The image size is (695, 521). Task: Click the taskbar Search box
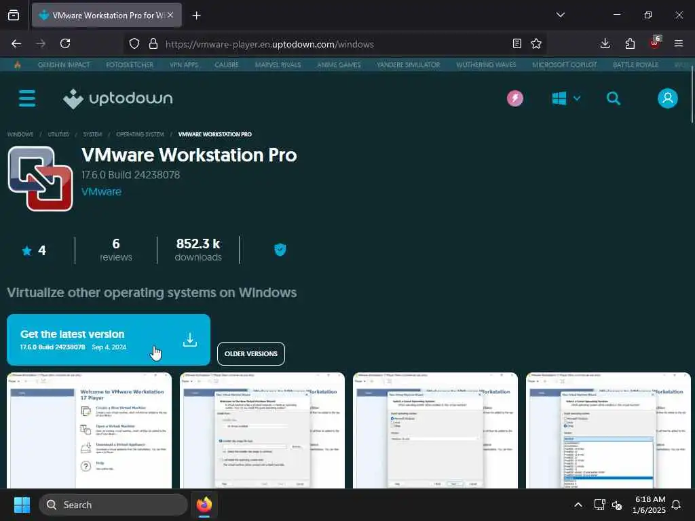(x=113, y=505)
